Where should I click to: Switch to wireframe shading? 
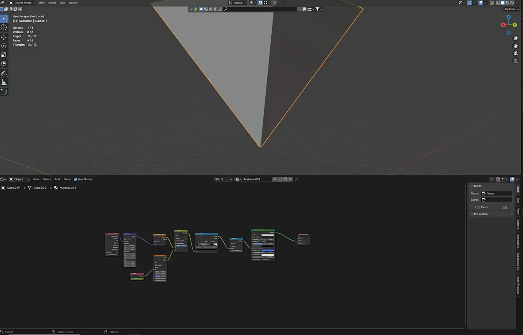coord(498,3)
